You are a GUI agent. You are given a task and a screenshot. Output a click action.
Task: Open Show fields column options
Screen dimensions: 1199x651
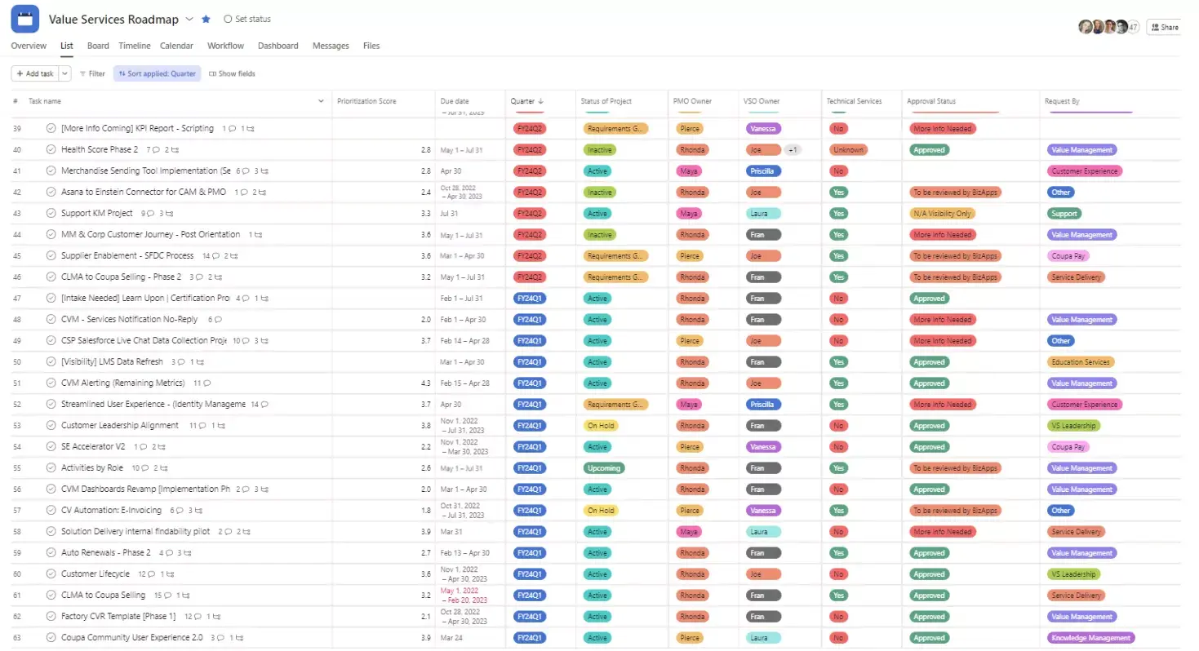point(232,73)
